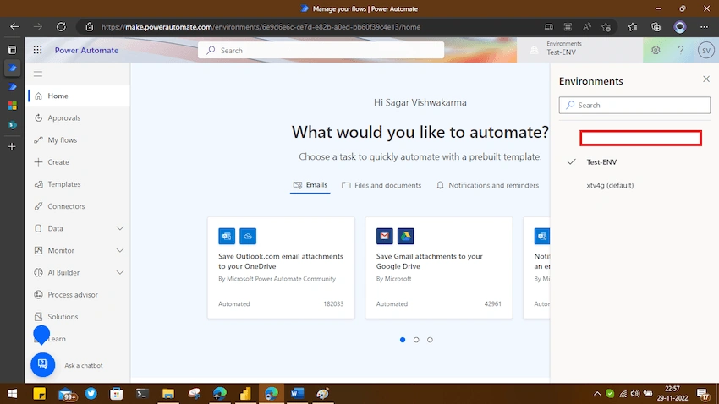Open the Edge sidebar tab actions icon
The image size is (719, 404).
13,50
